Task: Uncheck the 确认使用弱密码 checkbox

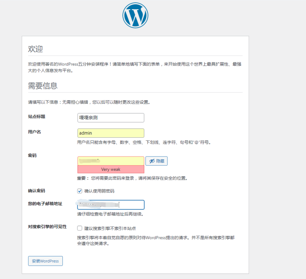Action: 80,191
